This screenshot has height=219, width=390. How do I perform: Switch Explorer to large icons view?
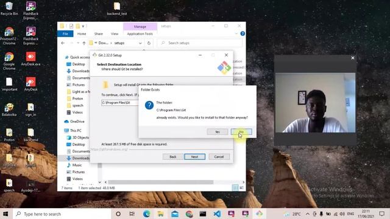(x=241, y=188)
